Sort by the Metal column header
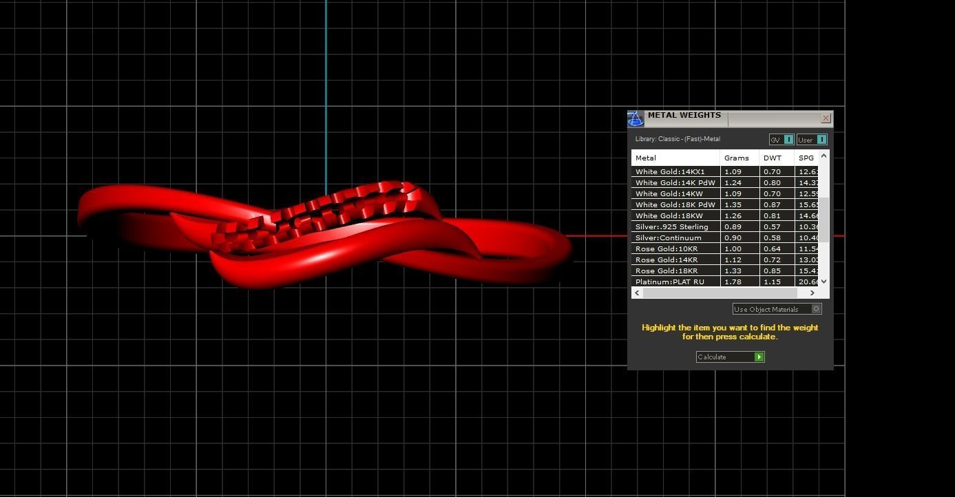The width and height of the screenshot is (955, 497). [x=675, y=158]
